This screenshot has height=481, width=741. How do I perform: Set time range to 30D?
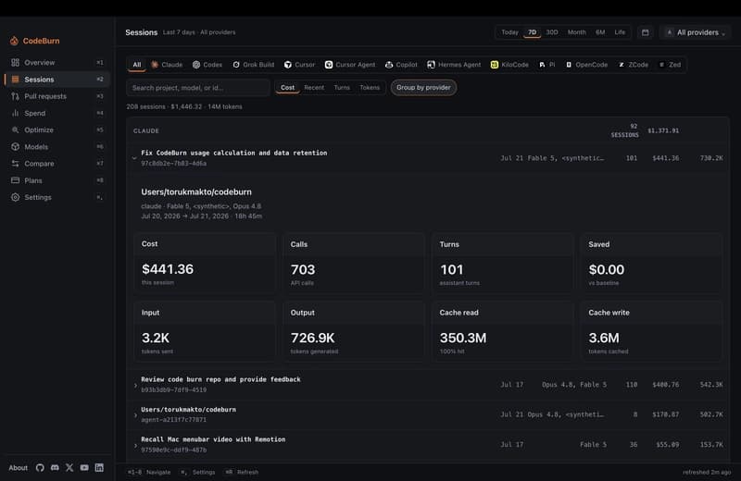point(552,32)
